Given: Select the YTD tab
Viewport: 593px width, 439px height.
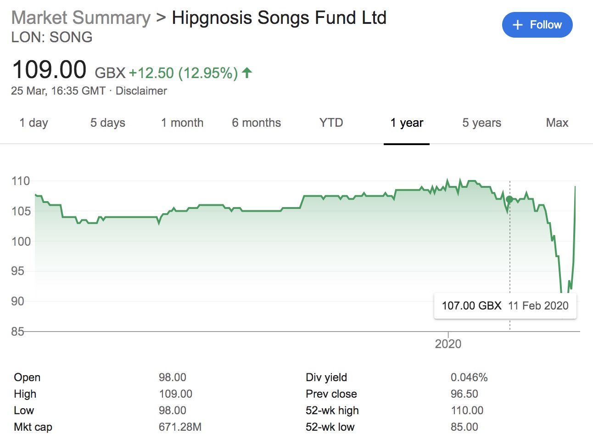Looking at the screenshot, I should (331, 123).
